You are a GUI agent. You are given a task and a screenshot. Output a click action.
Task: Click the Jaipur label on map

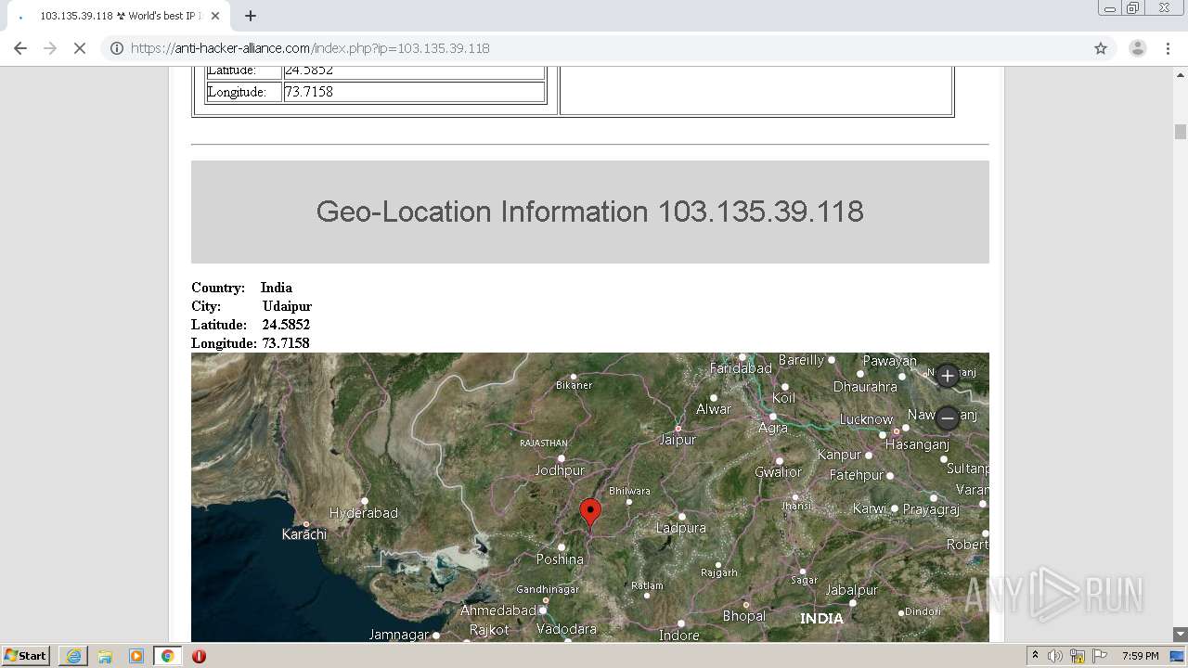point(678,440)
